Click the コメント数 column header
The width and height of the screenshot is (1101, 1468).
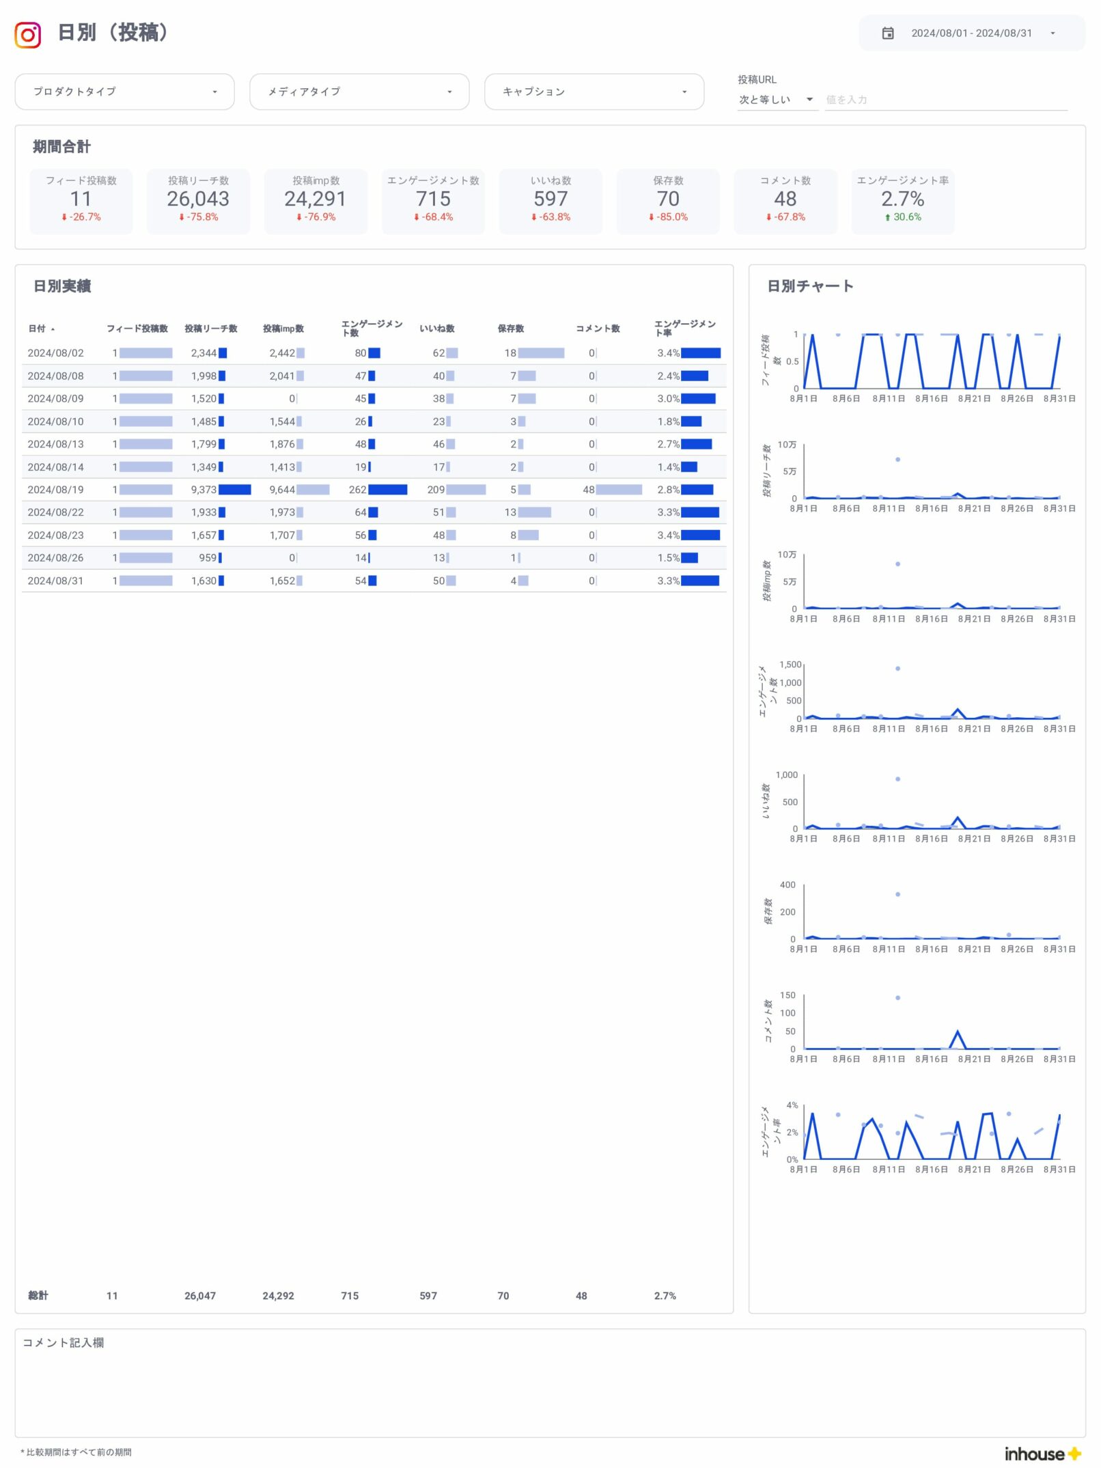pyautogui.click(x=598, y=329)
